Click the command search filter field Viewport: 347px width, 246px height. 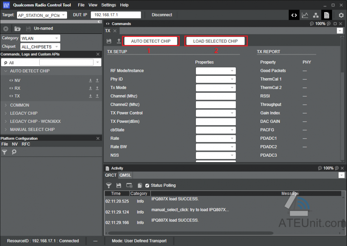pos(66,62)
